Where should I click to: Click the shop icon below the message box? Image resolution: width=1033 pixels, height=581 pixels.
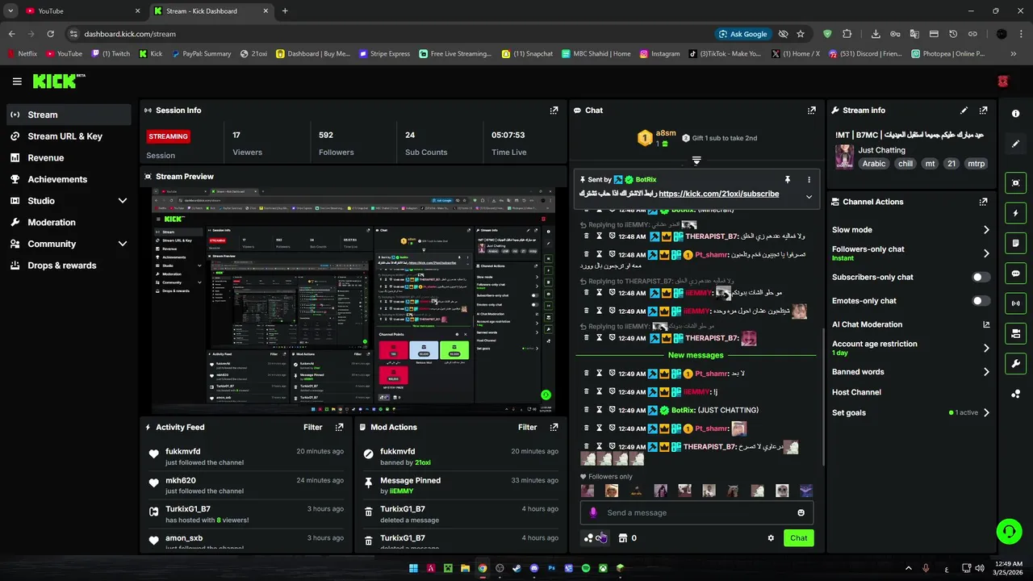[x=622, y=538]
